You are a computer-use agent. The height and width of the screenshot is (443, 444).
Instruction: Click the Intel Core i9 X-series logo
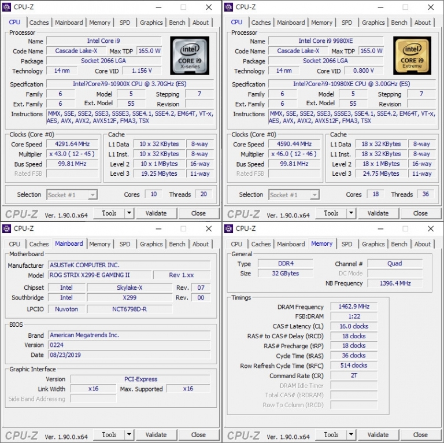pos(190,56)
